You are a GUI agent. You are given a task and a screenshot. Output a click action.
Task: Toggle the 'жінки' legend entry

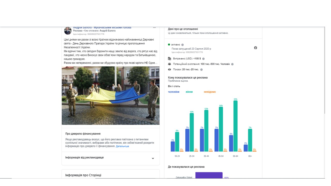[x=189, y=92]
